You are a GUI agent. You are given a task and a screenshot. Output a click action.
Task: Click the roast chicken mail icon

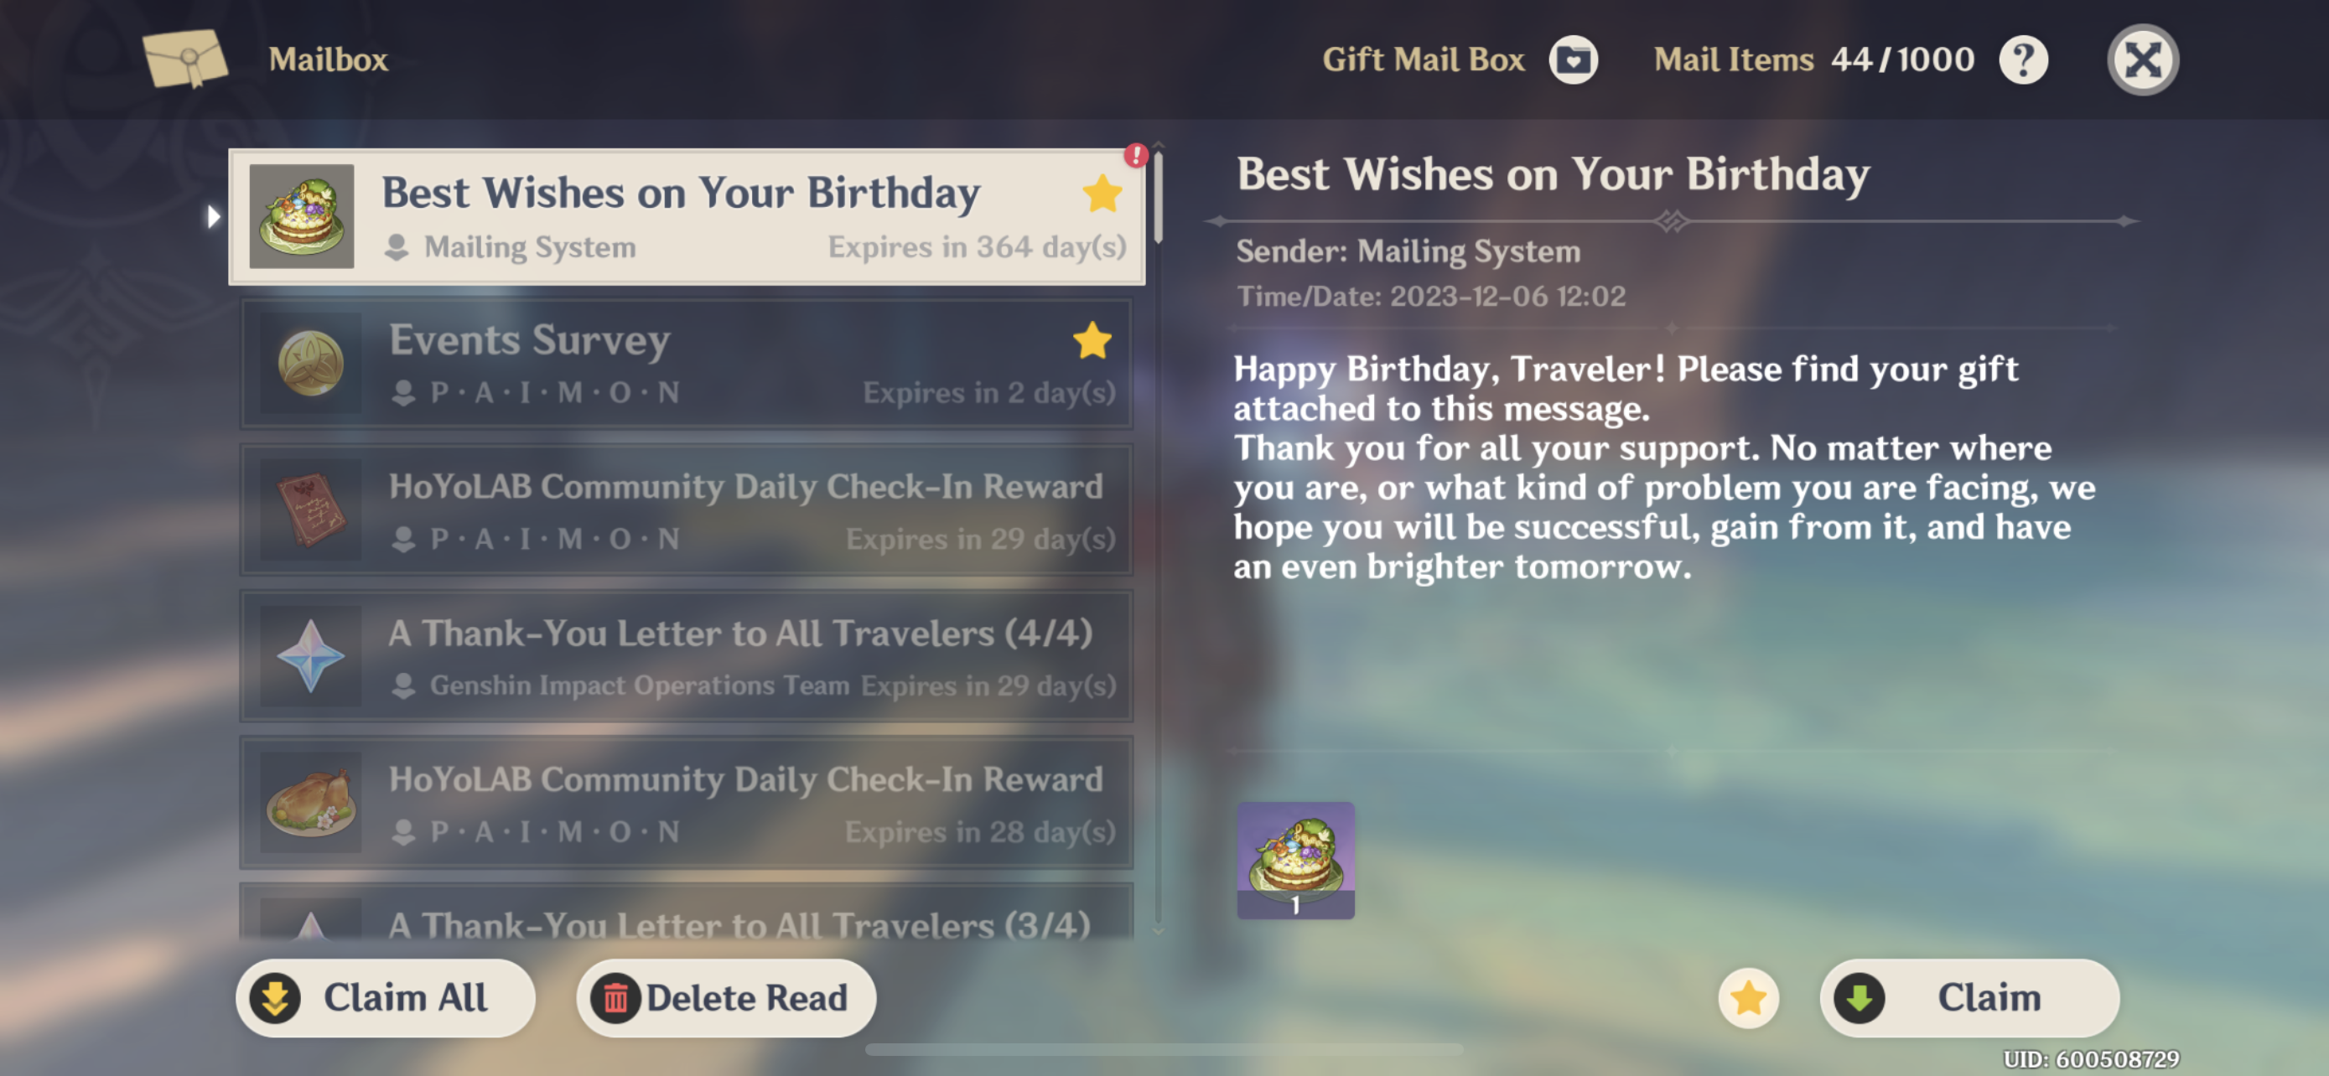pyautogui.click(x=310, y=803)
